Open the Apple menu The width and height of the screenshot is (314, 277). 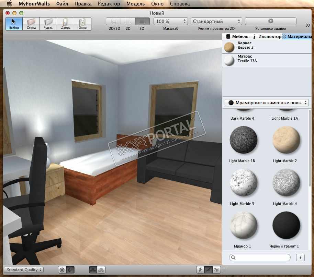coord(9,3)
